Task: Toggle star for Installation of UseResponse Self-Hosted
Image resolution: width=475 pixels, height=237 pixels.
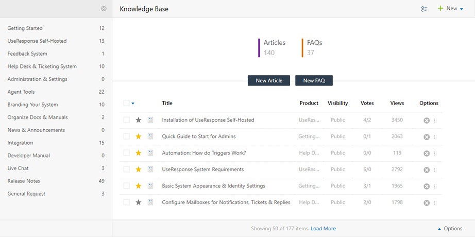Action: point(139,120)
